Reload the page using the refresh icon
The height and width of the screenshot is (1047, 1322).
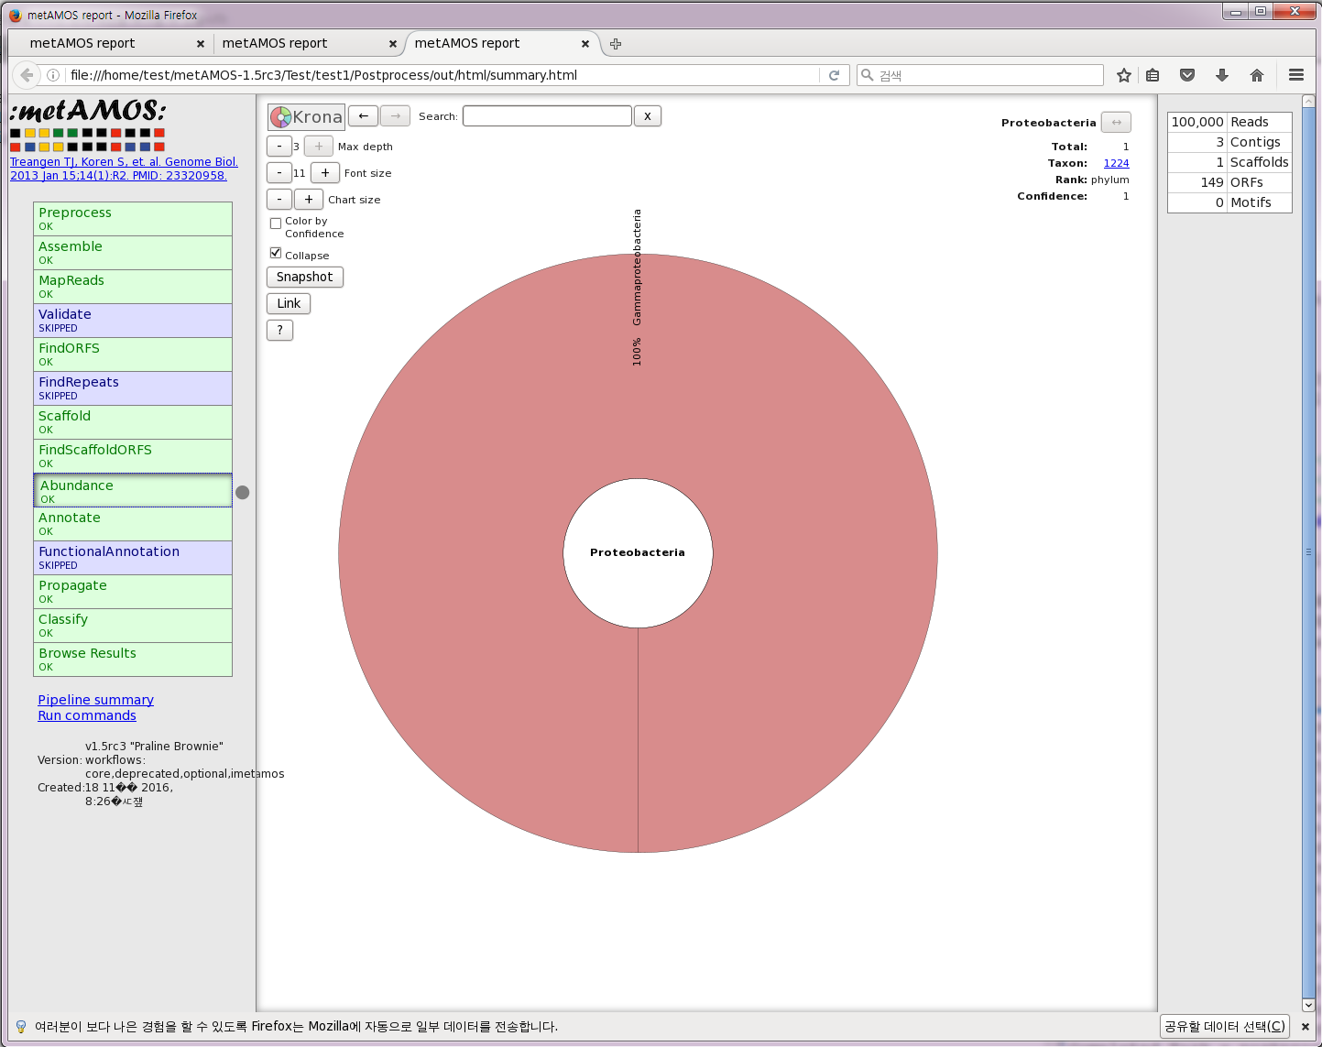(834, 75)
